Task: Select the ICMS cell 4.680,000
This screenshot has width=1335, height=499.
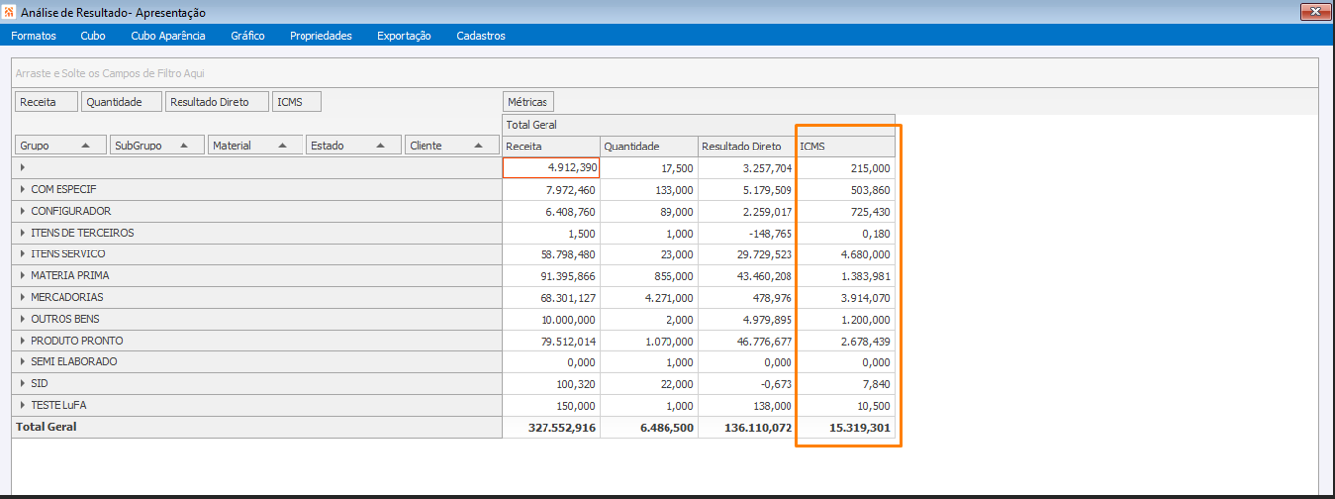Action: [846, 254]
